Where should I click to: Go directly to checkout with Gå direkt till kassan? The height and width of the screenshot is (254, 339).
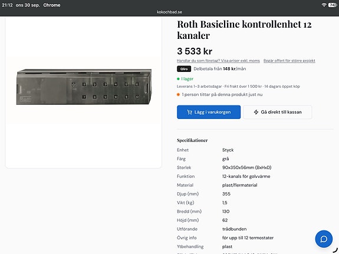(x=278, y=112)
